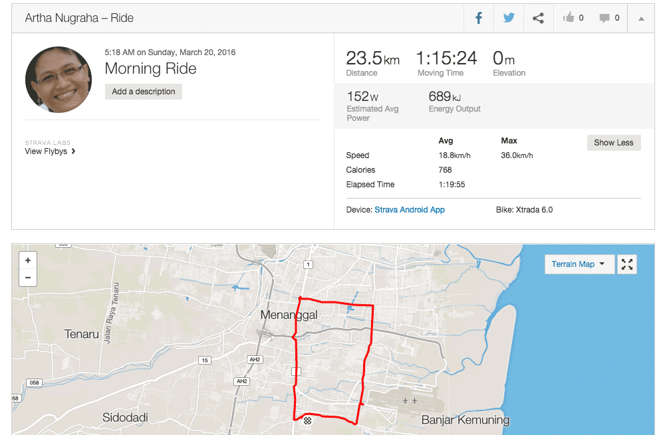Viewport: 667px width, 435px height.
Task: Zoom out on the map
Action: 28,278
